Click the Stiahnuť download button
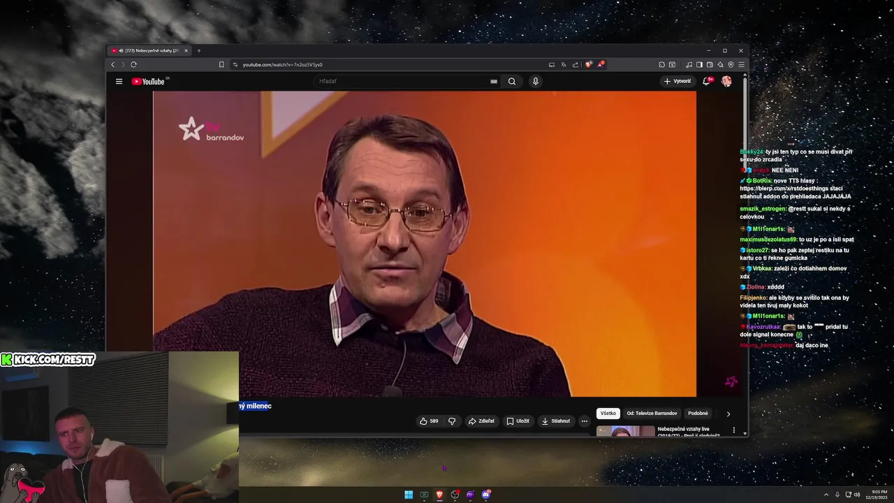Viewport: 894px width, 503px height. pyautogui.click(x=556, y=421)
